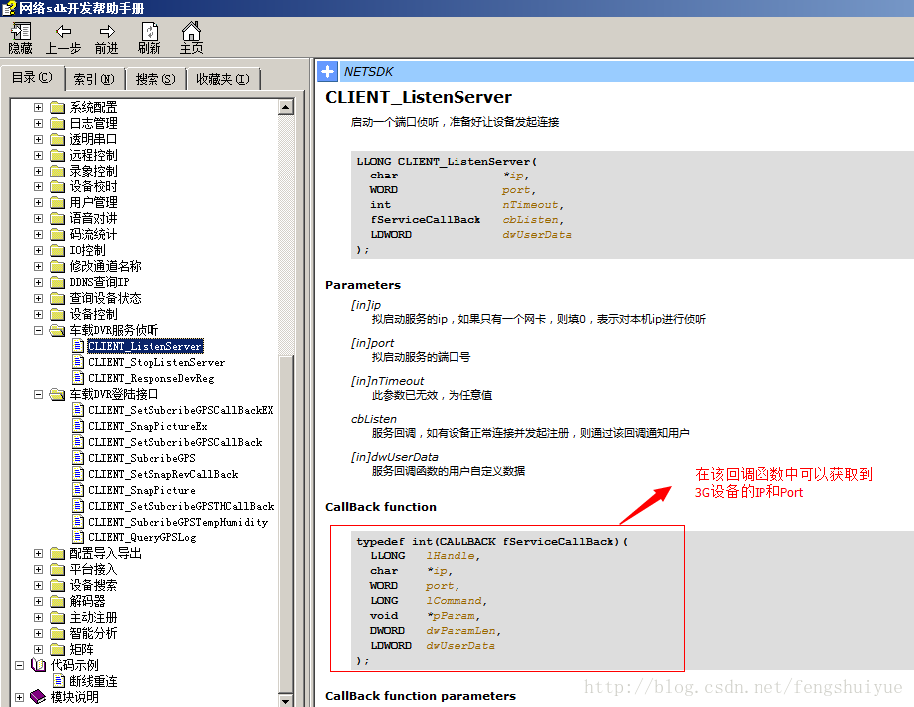The width and height of the screenshot is (914, 707).
Task: Open the CLIENT_SubcribeGPSTempHumidity topic
Action: pos(178,522)
